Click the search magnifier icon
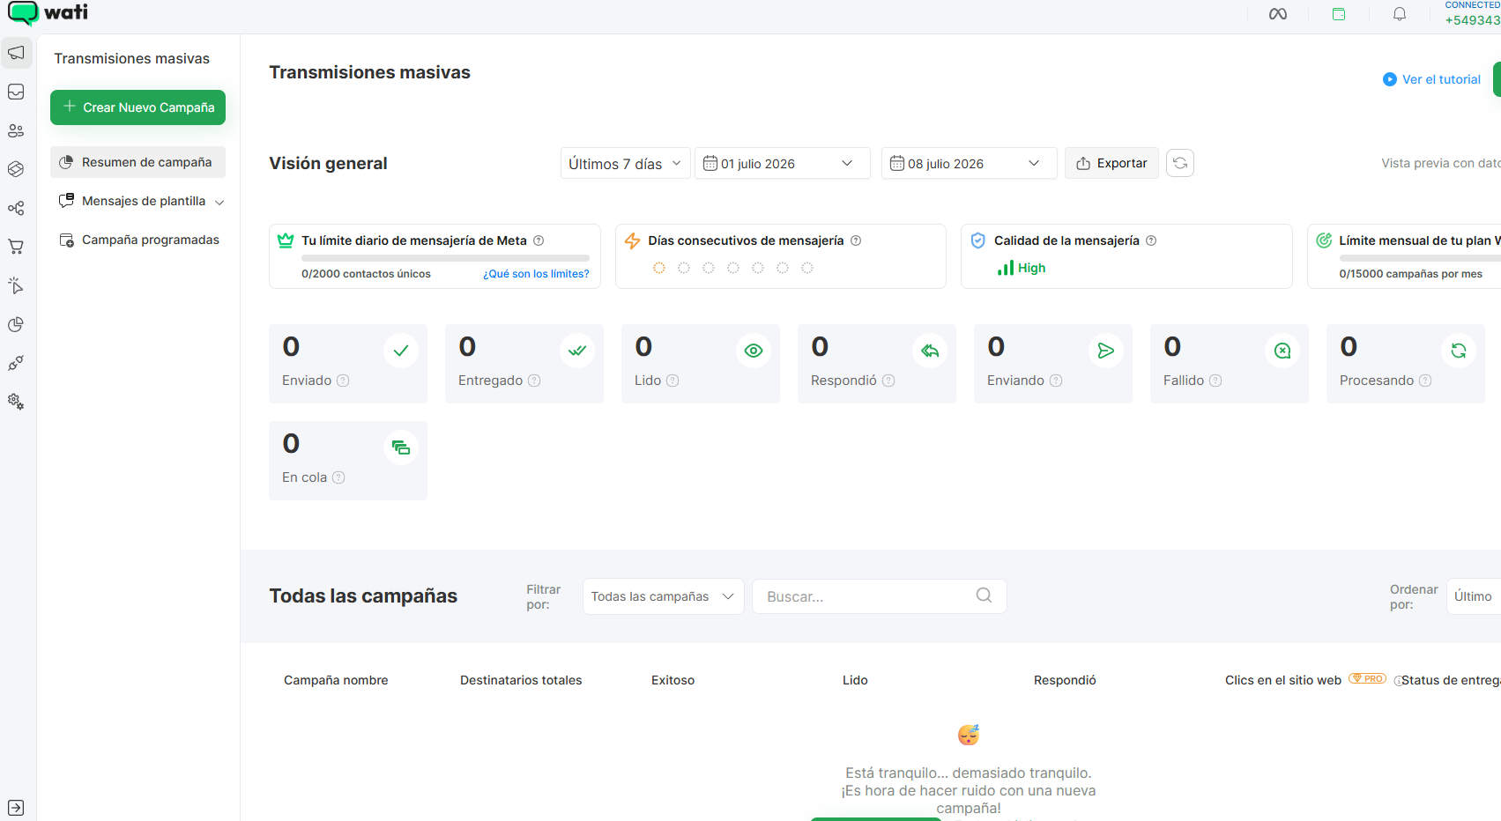 tap(985, 595)
